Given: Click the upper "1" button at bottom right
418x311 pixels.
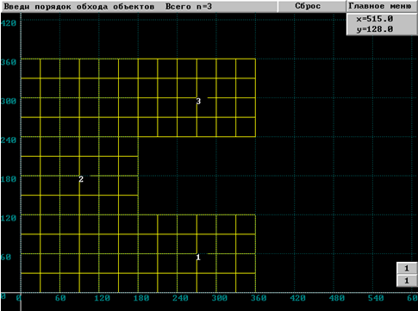Looking at the screenshot, I should (407, 269).
